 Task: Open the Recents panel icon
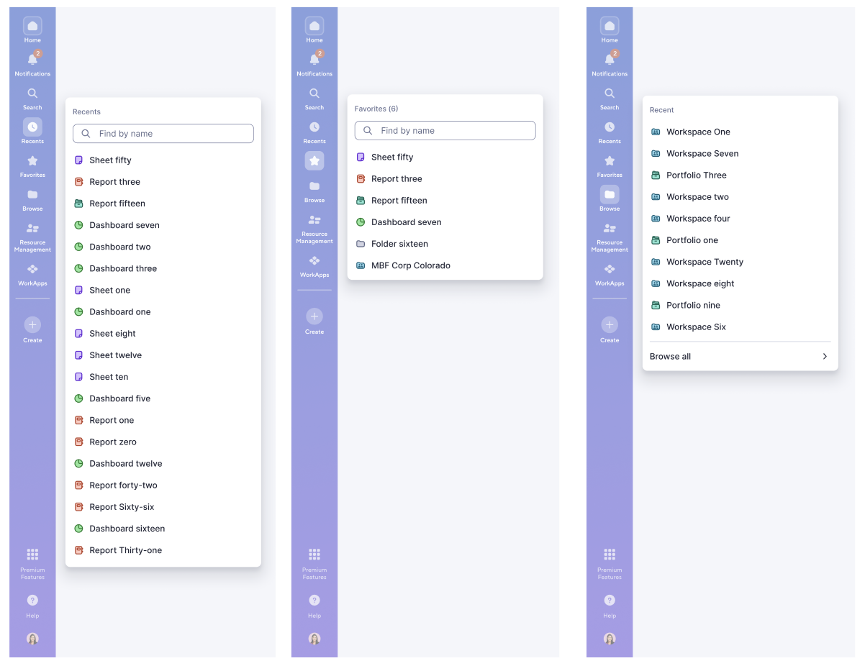32,128
